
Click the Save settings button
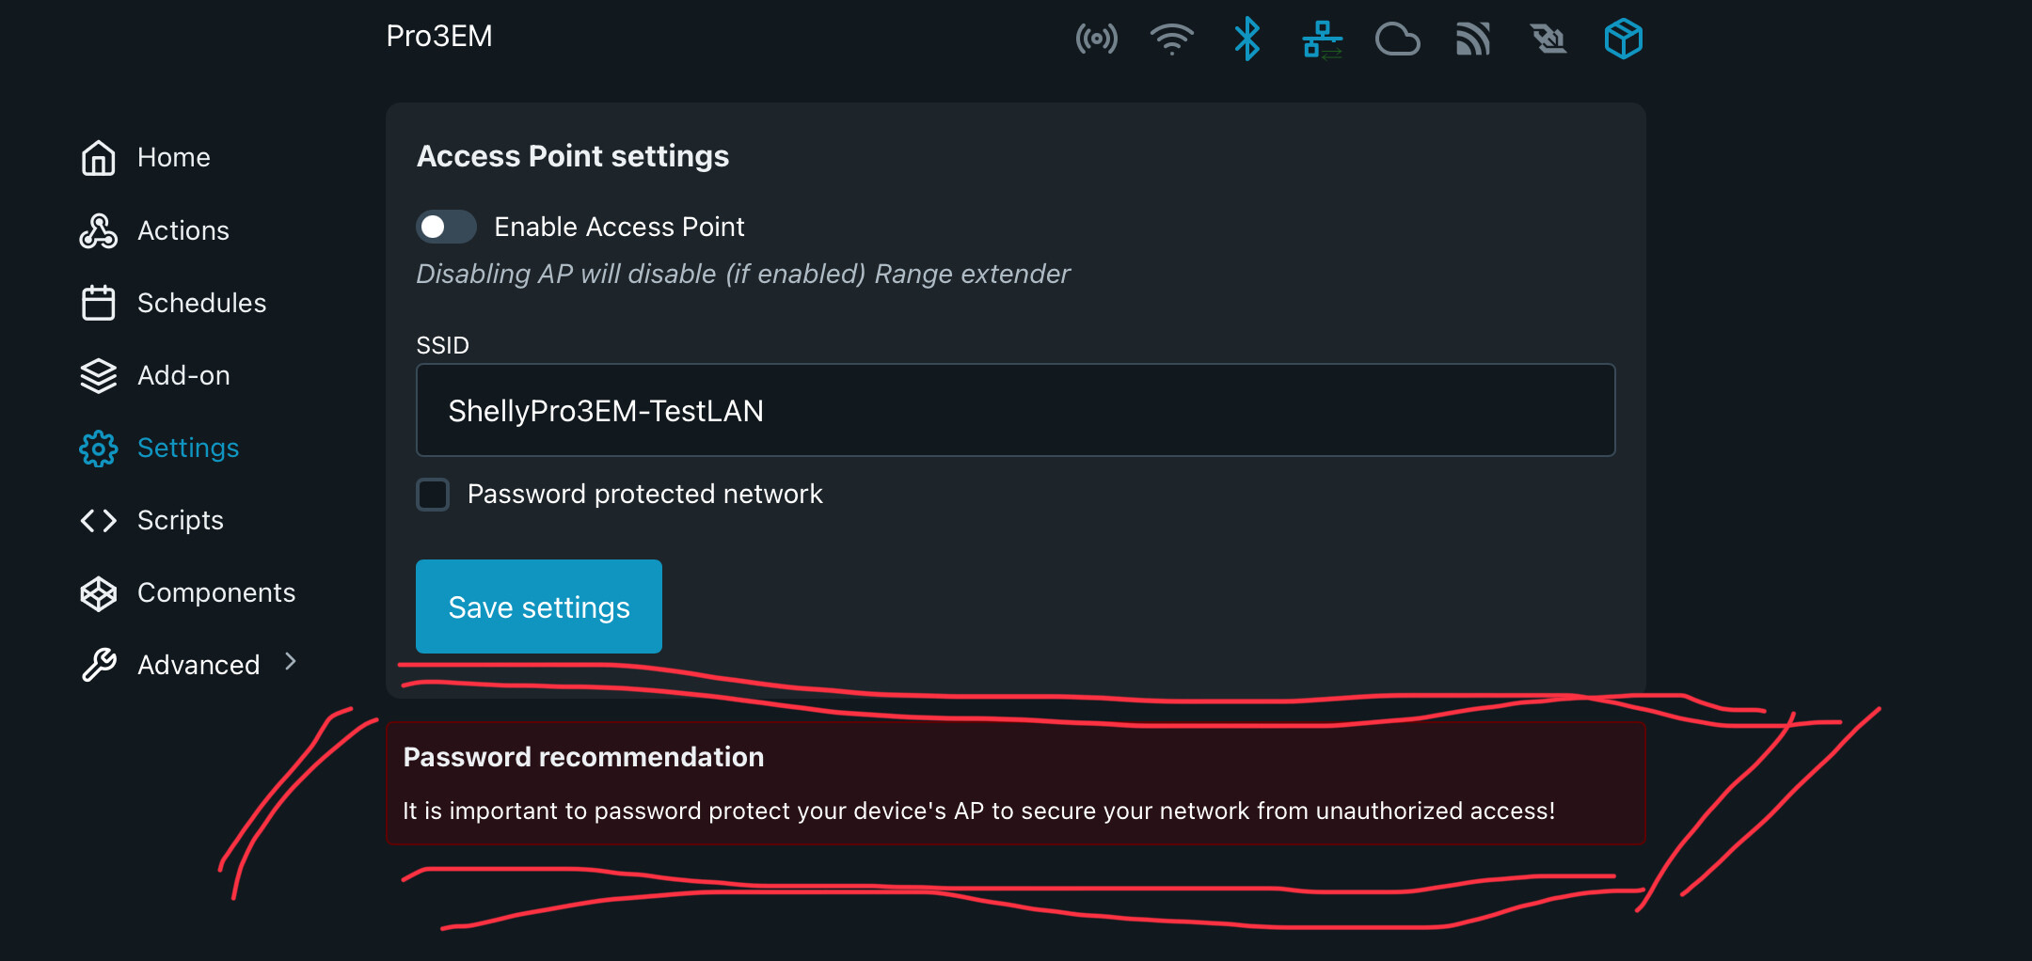click(539, 607)
